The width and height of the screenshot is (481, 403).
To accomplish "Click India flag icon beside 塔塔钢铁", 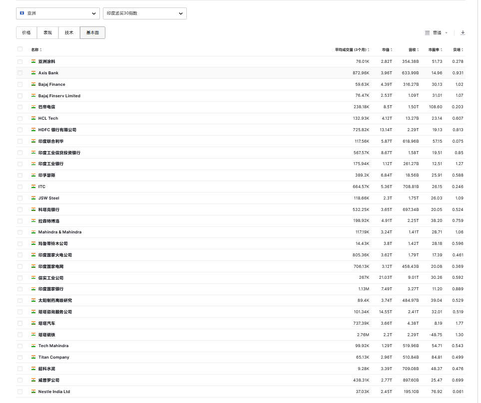I will 33,334.
